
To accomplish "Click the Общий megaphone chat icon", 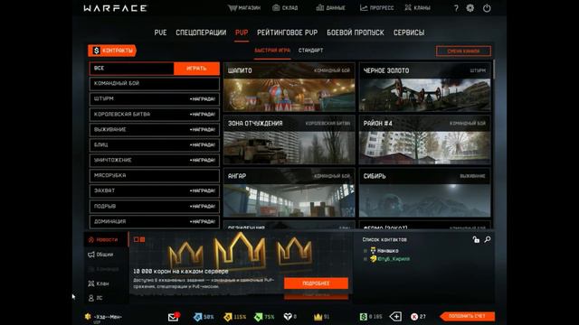I will pyautogui.click(x=91, y=255).
